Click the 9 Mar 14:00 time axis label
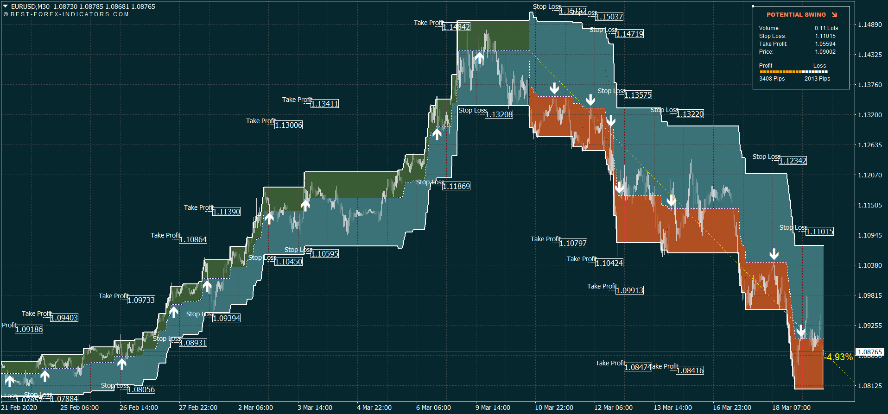Image resolution: width=888 pixels, height=414 pixels. tap(493, 408)
